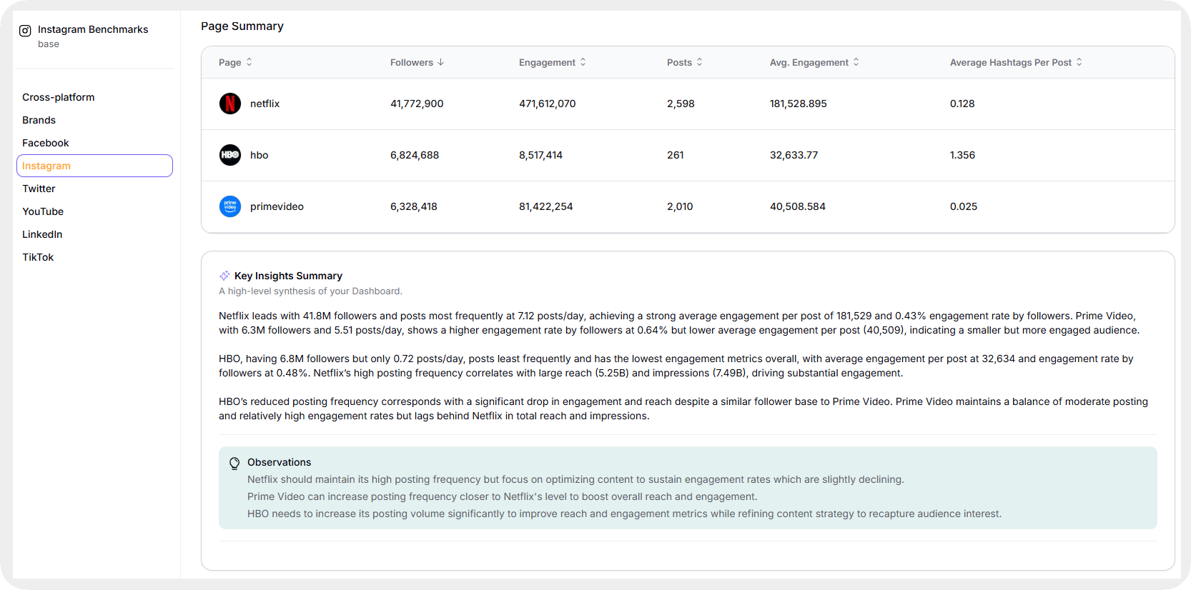Click the Instagram logo icon in sidebar header
1191x590 pixels.
25,31
